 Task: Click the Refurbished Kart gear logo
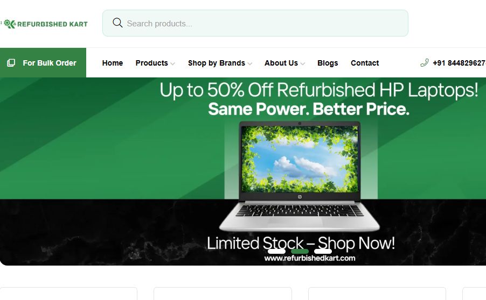(9, 24)
